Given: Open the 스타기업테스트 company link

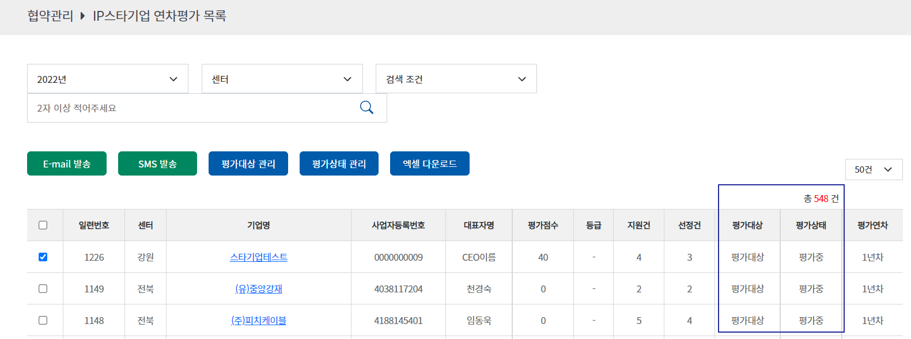Looking at the screenshot, I should [x=258, y=257].
